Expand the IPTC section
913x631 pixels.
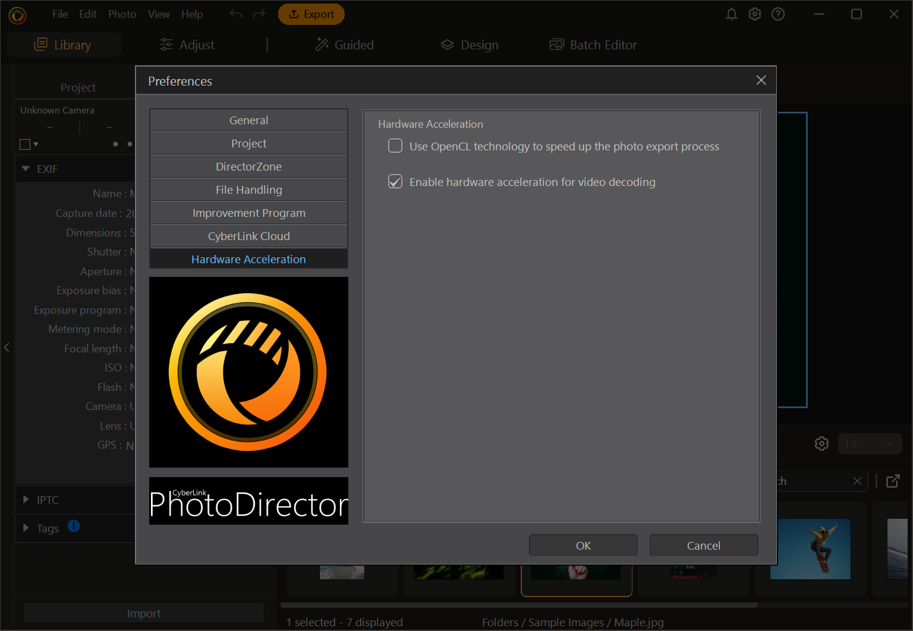(x=26, y=500)
